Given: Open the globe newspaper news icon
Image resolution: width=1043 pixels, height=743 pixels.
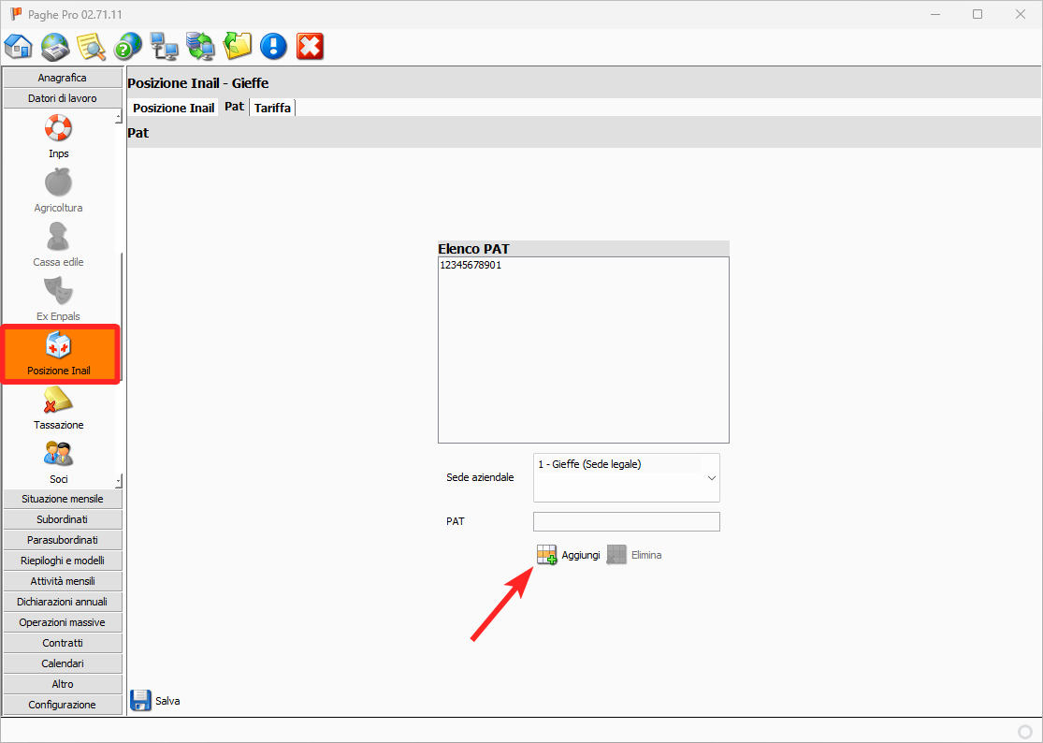Looking at the screenshot, I should 55,46.
